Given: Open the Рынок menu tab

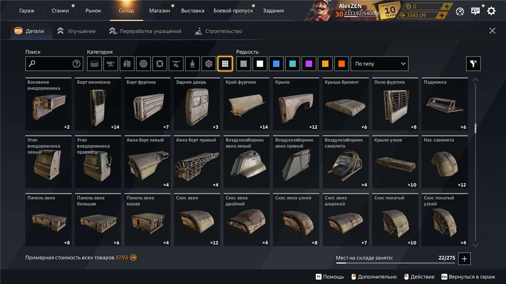Looking at the screenshot, I should [93, 11].
